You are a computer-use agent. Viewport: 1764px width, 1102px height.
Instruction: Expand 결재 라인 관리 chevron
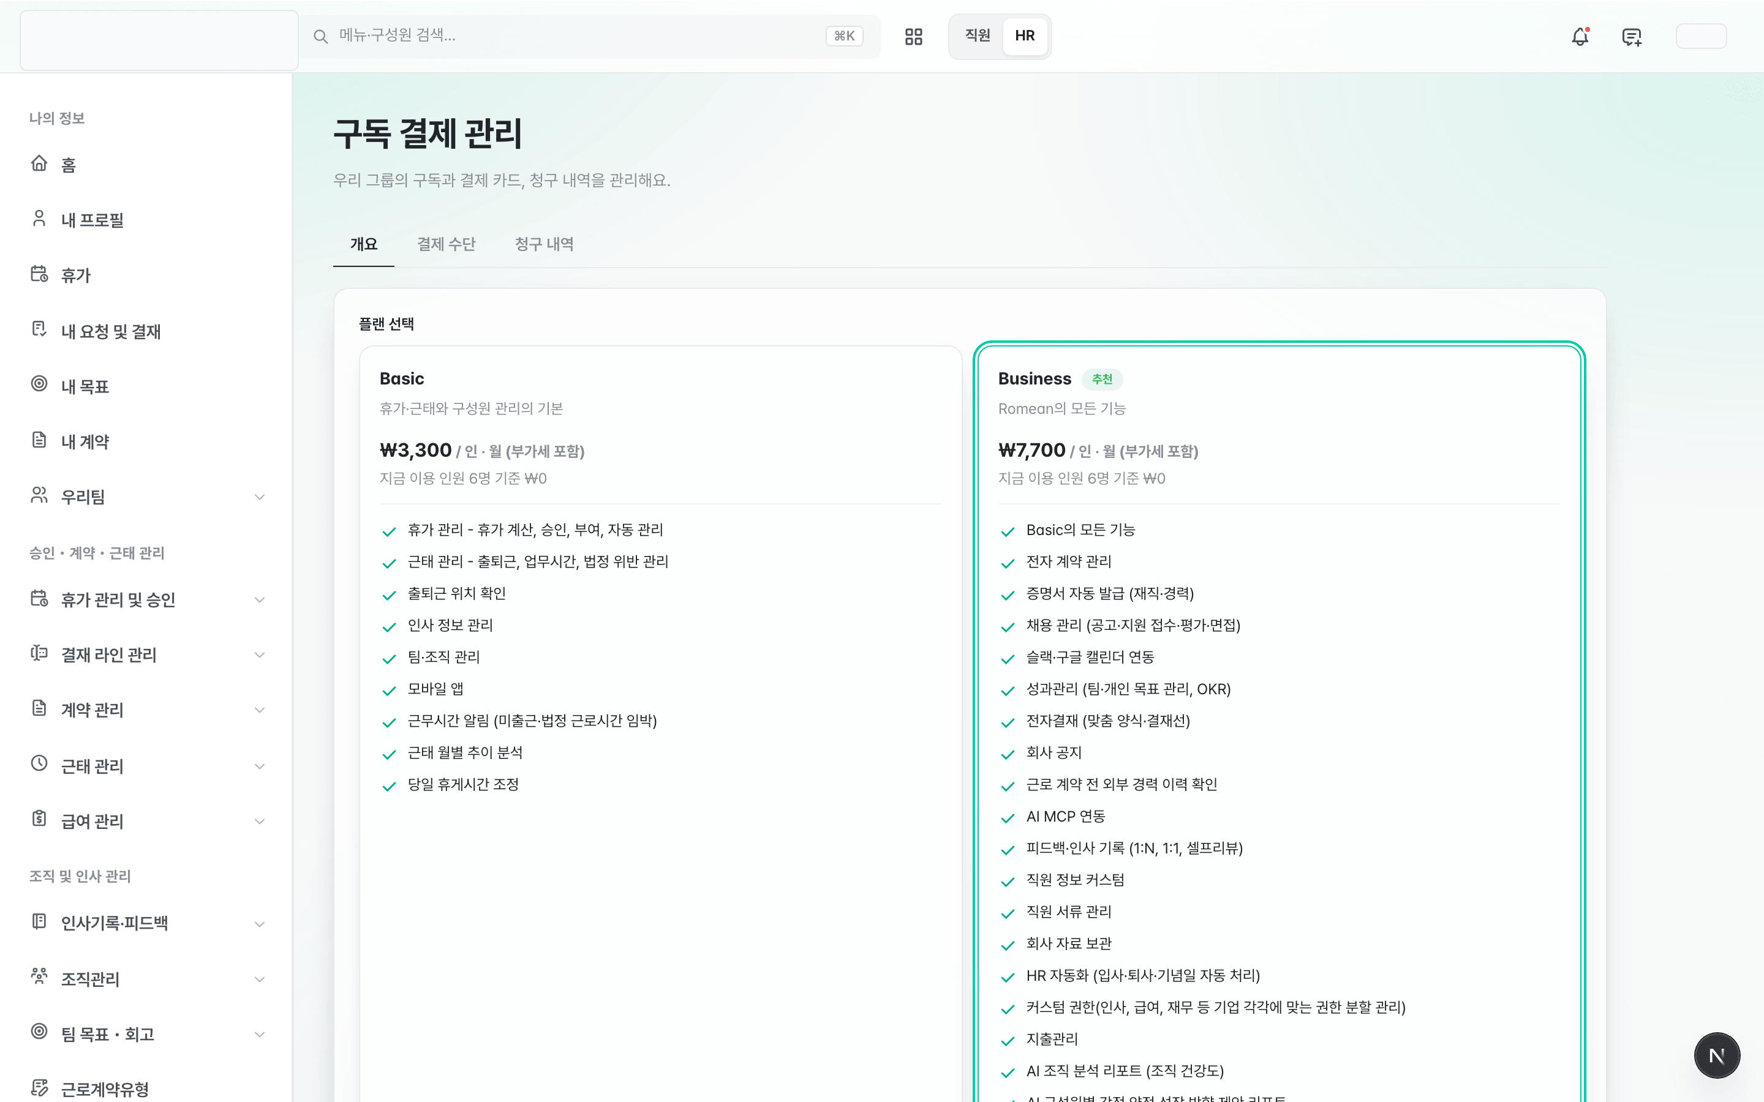[260, 655]
